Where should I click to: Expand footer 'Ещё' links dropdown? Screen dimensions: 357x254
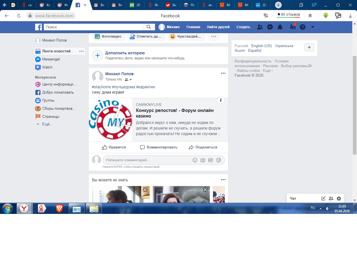[x=268, y=71]
